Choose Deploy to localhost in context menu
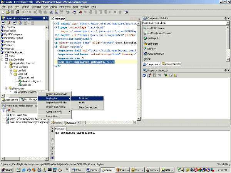The height and width of the screenshot is (173, 231). click(55, 94)
